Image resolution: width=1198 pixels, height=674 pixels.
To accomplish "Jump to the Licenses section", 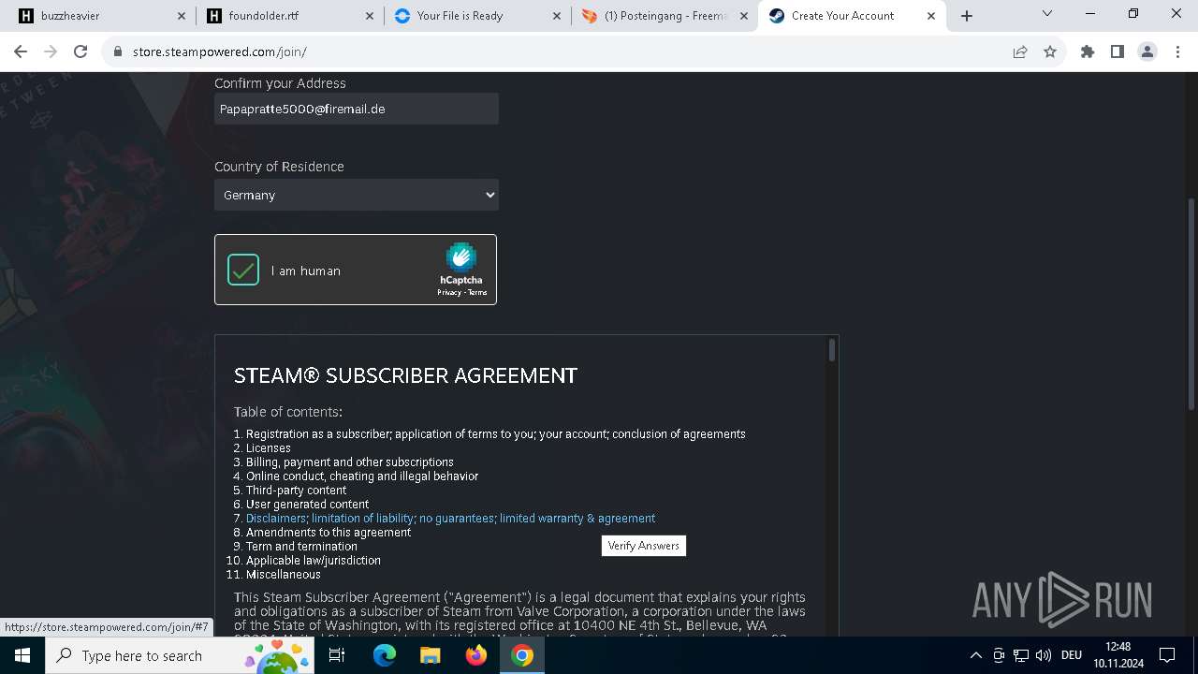I will (x=268, y=447).
